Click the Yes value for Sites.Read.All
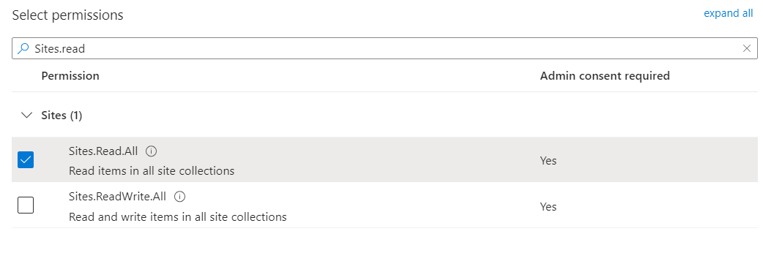The height and width of the screenshot is (272, 763). pos(548,161)
